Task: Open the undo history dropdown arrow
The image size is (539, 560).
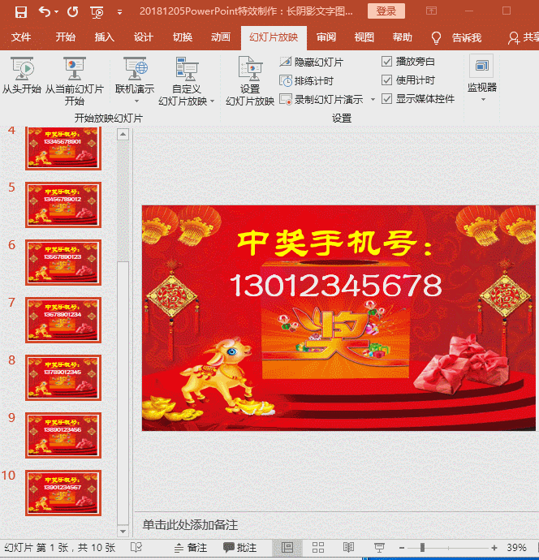Action: point(57,12)
